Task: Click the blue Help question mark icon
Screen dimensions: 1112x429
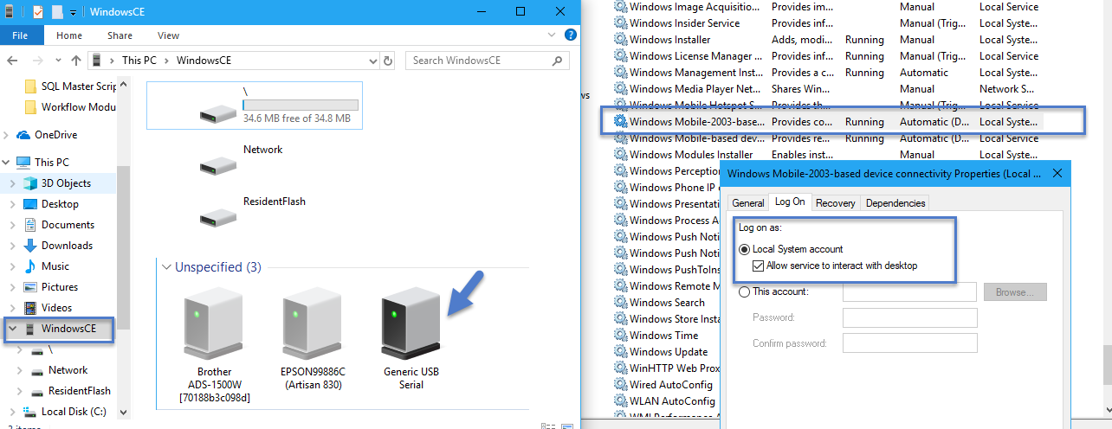Action: [570, 35]
